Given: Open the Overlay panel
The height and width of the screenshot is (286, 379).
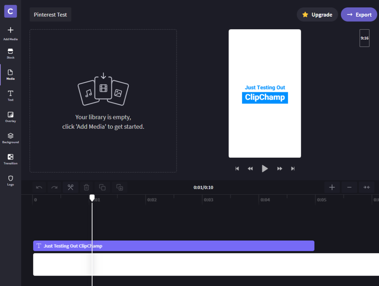Looking at the screenshot, I should pos(10,117).
